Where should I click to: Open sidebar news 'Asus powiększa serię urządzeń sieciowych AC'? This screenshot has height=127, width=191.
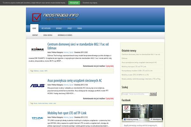pyautogui.click(x=139, y=63)
